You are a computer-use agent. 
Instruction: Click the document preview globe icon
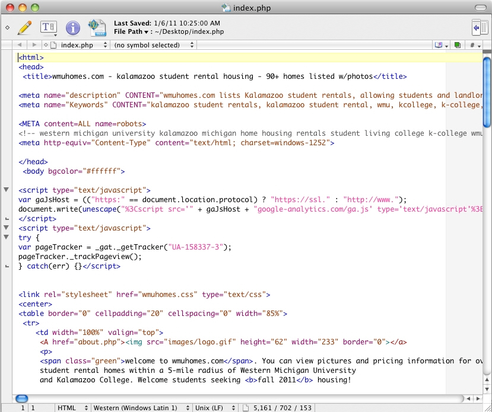(x=97, y=27)
